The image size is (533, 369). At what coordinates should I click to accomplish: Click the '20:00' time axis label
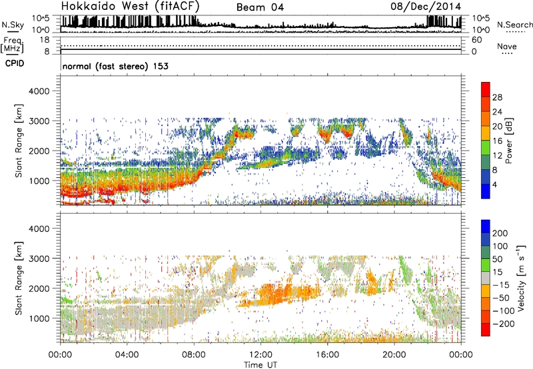pos(394,355)
